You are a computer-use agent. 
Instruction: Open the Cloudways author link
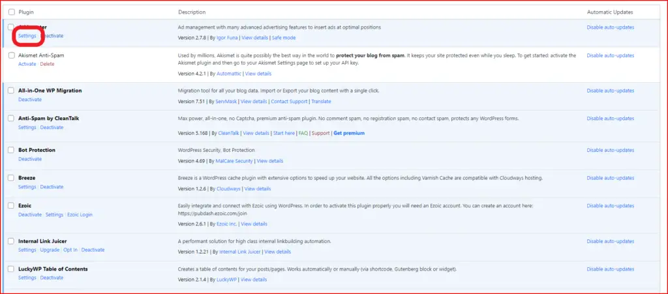click(228, 189)
